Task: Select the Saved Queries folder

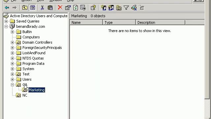Action: click(x=28, y=21)
